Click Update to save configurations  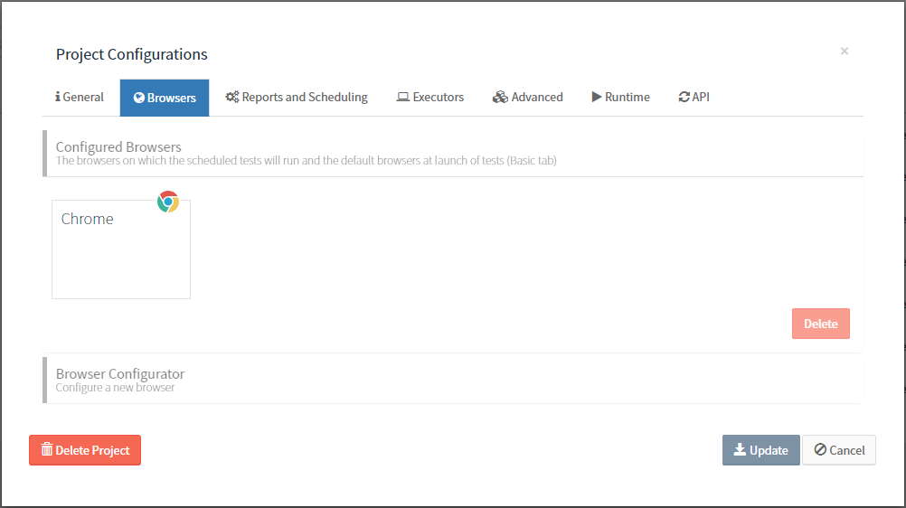pos(761,450)
